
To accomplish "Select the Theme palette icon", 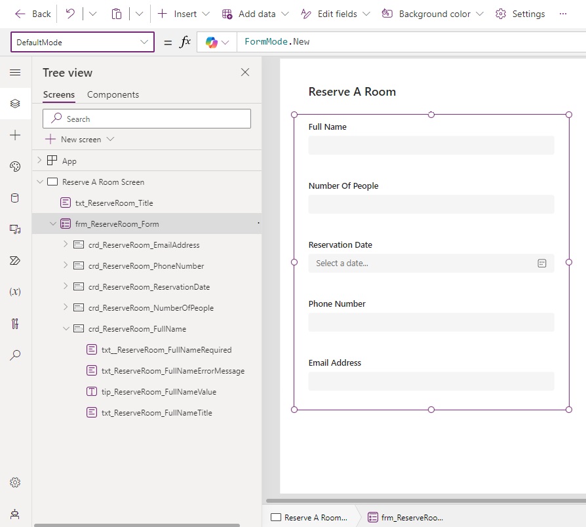I will [x=14, y=166].
